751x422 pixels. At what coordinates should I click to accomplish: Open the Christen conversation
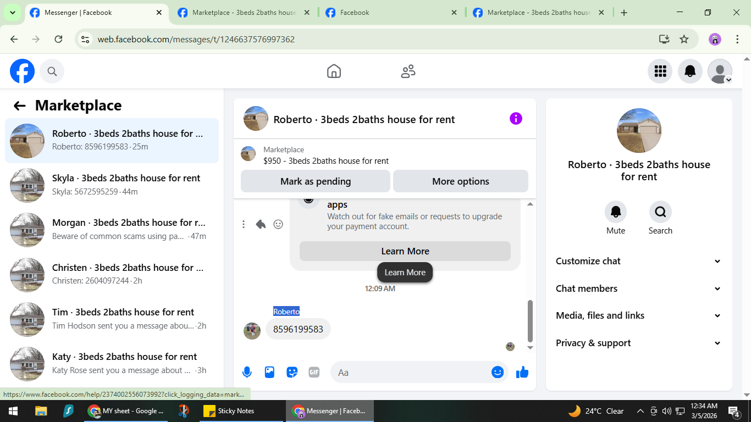(112, 274)
